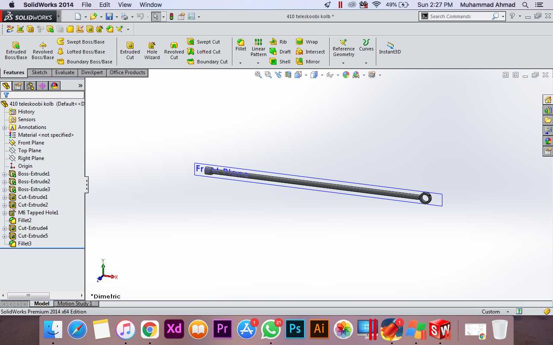Activate the Revolved Cut tool

pyautogui.click(x=174, y=51)
